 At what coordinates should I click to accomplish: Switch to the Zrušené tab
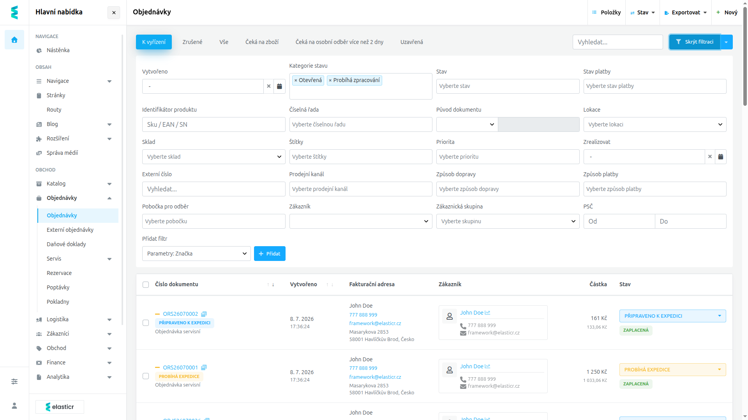(192, 42)
